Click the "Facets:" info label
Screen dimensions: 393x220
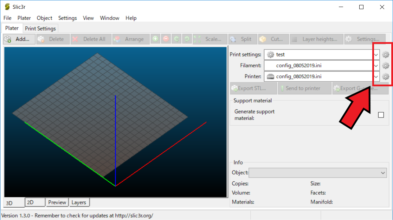[318, 193]
